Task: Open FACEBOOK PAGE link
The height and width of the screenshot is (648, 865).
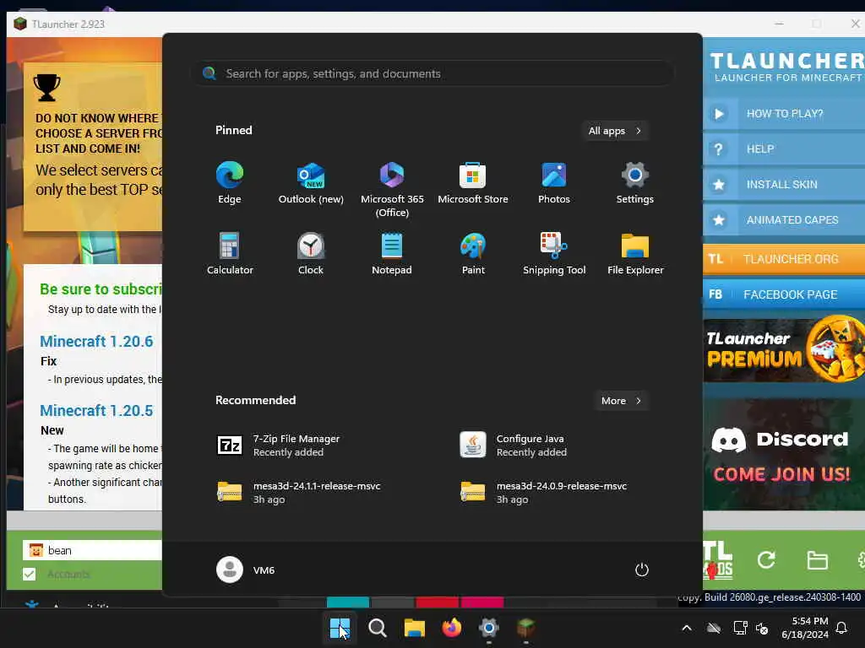Action: pyautogui.click(x=784, y=294)
